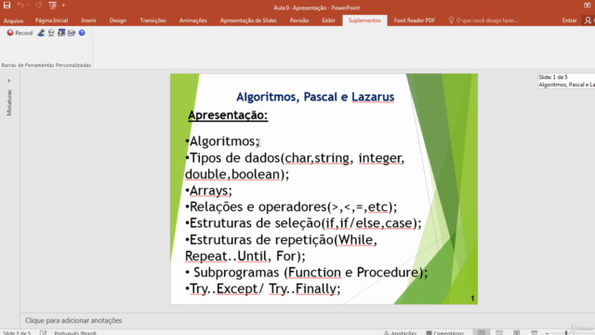
Task: Click the red Record button
Action: point(20,33)
